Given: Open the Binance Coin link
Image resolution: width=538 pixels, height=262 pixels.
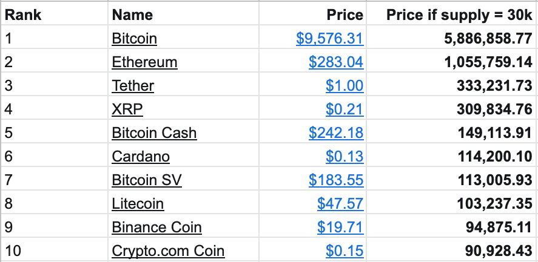Looking at the screenshot, I should 157,228.
